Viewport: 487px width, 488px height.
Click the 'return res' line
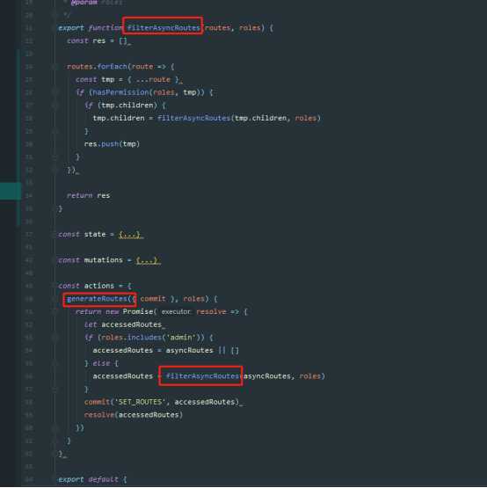[89, 196]
